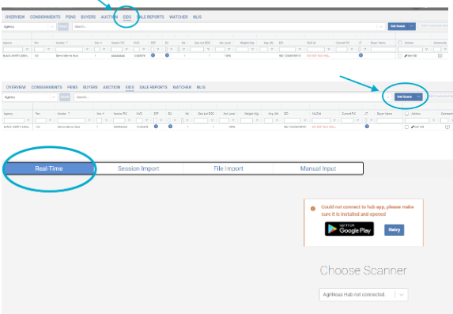This screenshot has height=314, width=453.
Task: Click NLIS Id filter icon in lower screenshot
Action: click(x=334, y=120)
